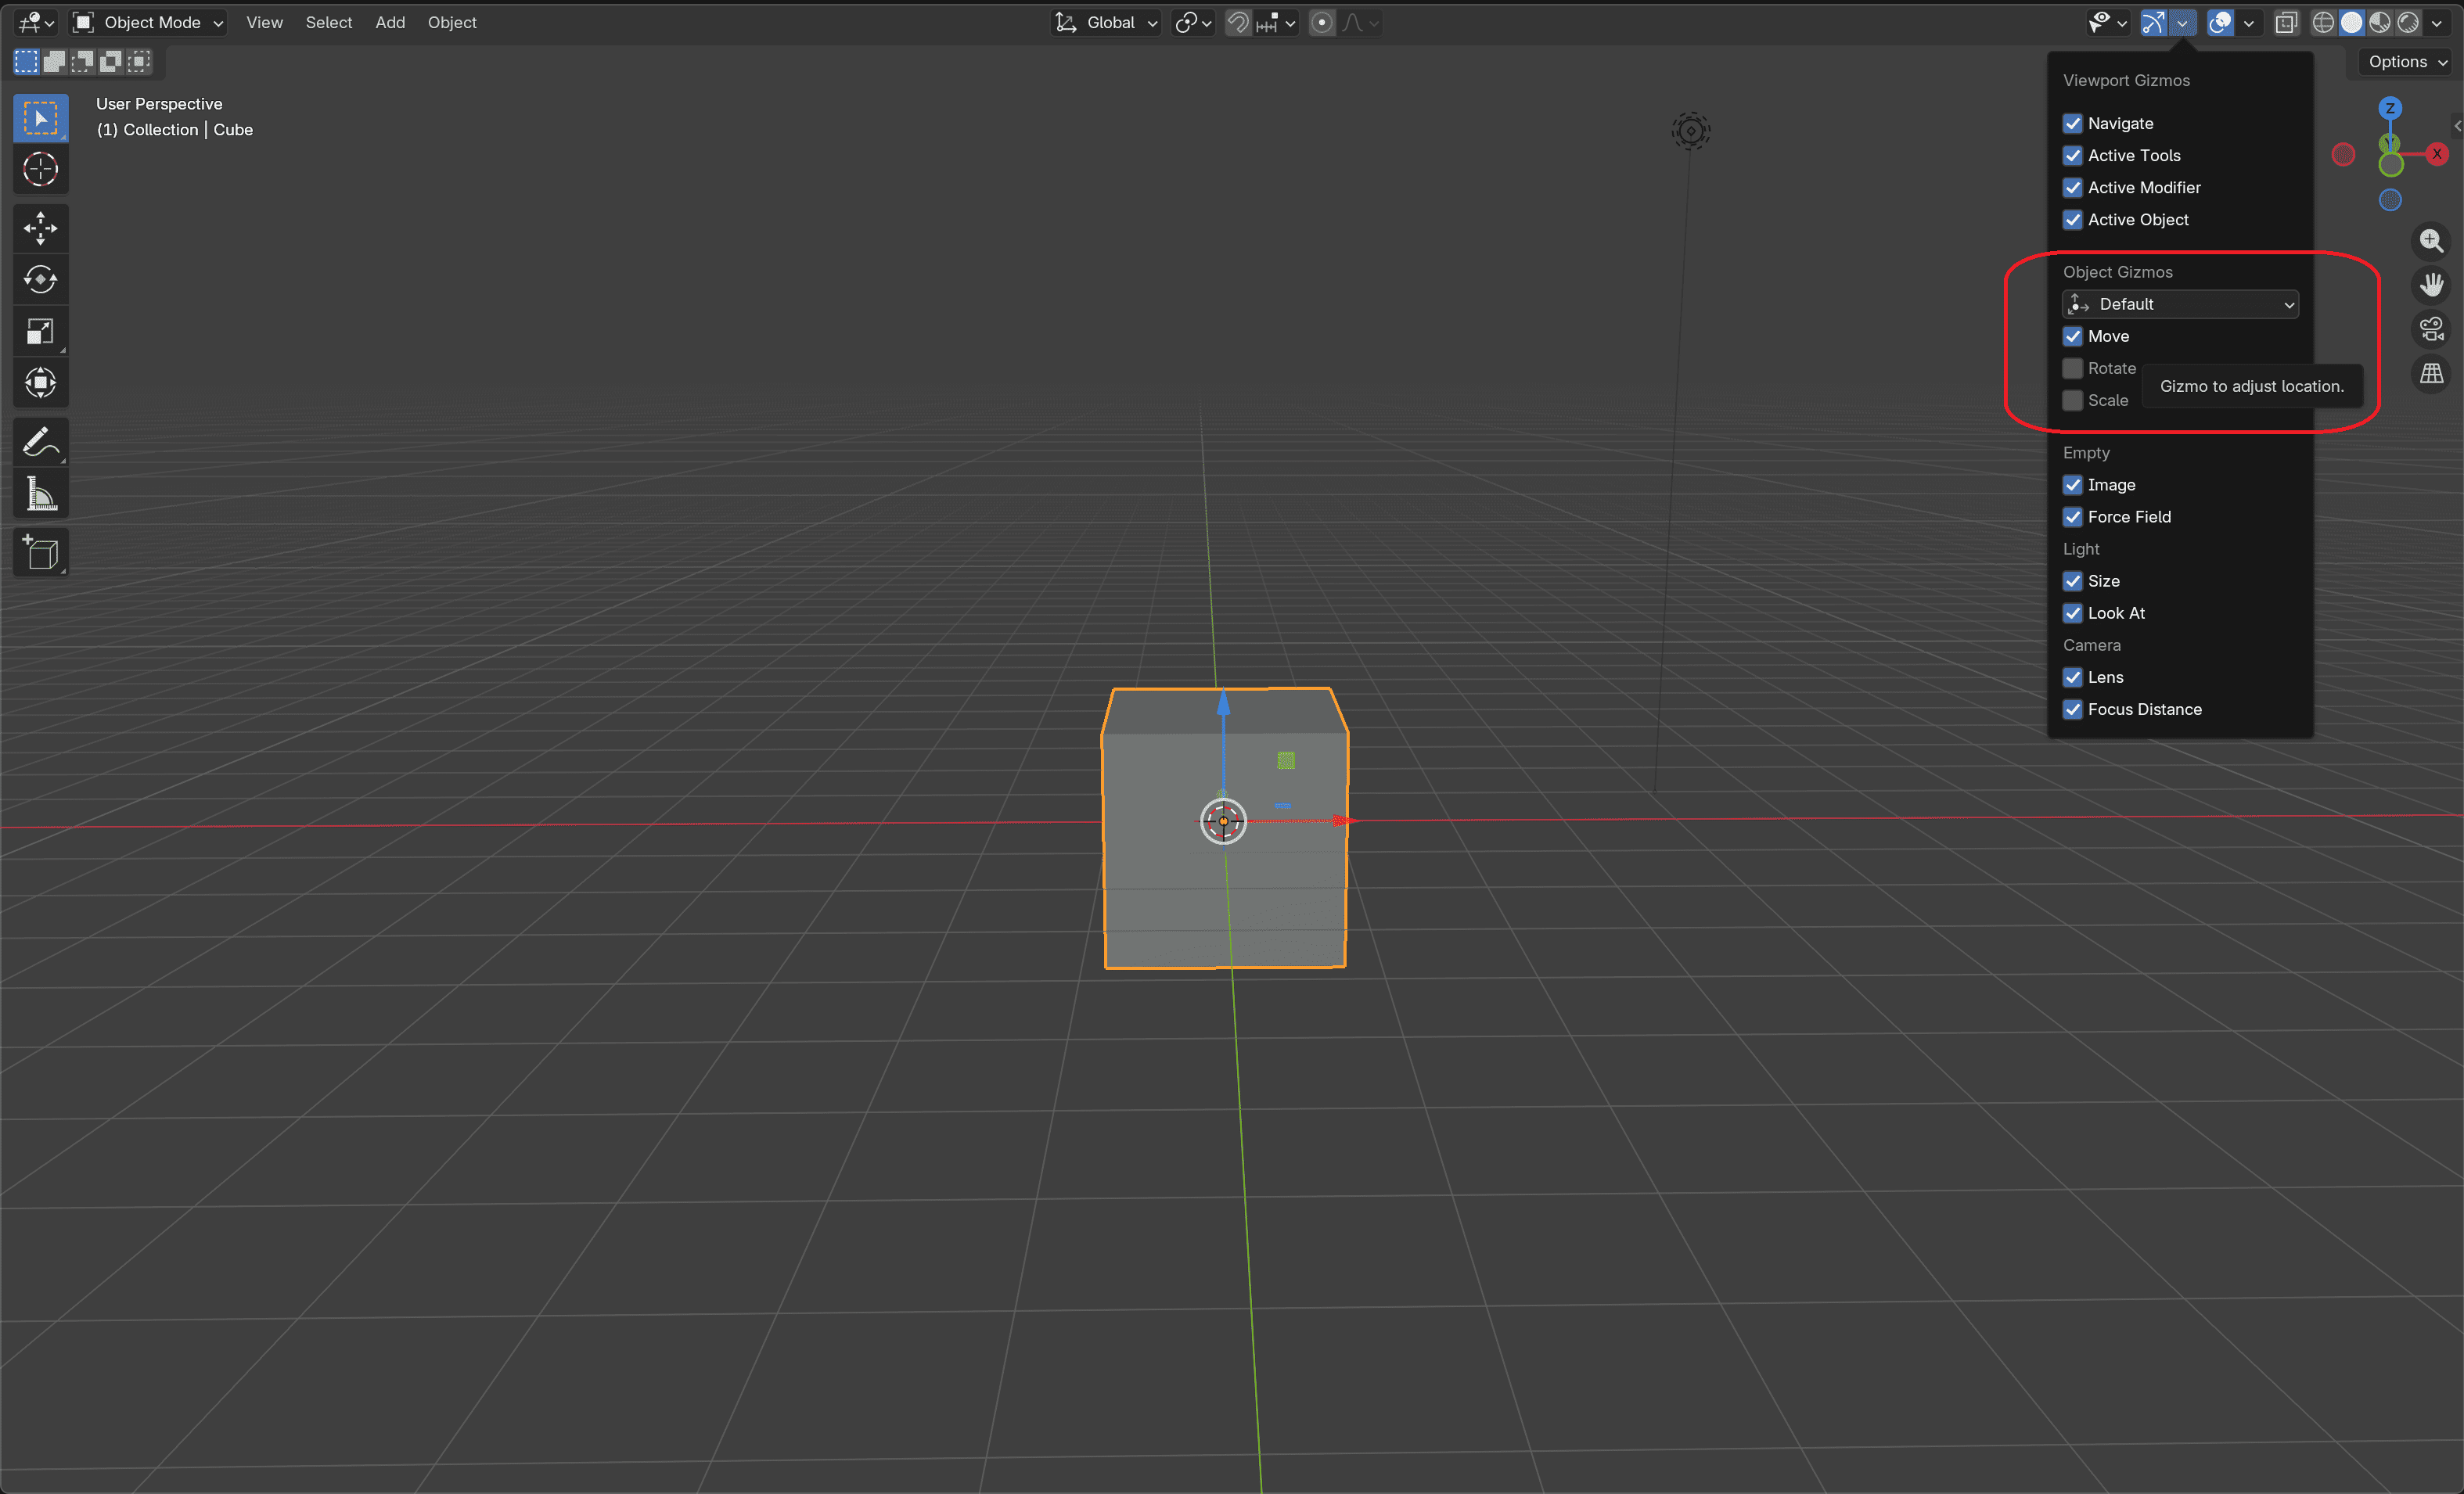Open the editor type dropdown
This screenshot has height=1494, width=2464.
point(35,22)
